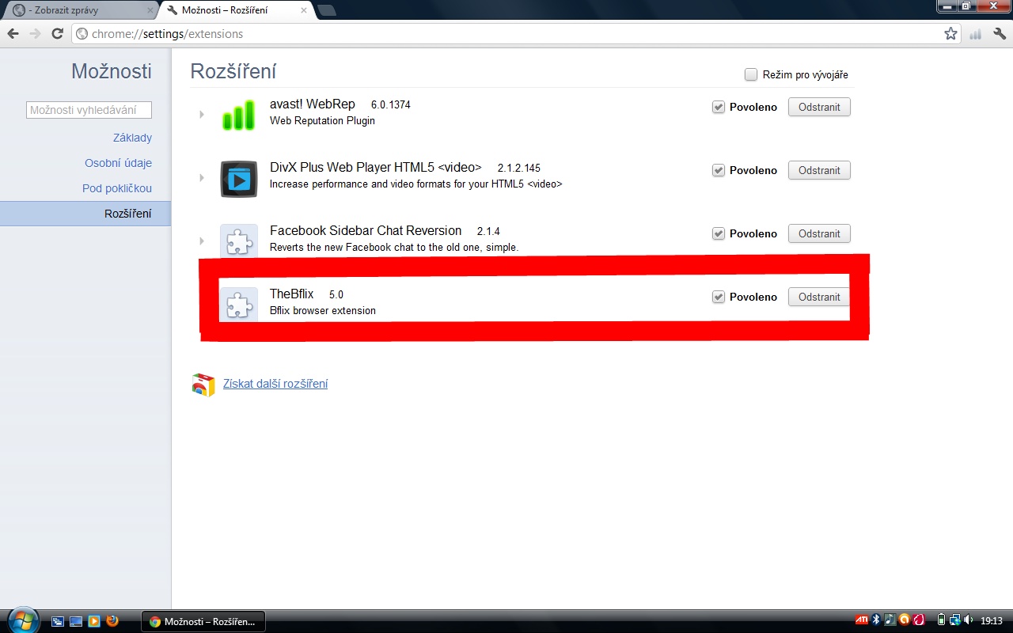Click the DivX Plus Web Player icon
Screen dimensions: 1013x633
click(239, 178)
